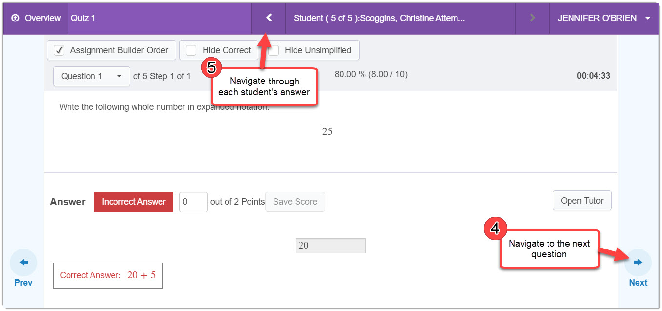This screenshot has width=662, height=311.
Task: Click the 00:04:33 elapsed time display
Action: coord(593,76)
